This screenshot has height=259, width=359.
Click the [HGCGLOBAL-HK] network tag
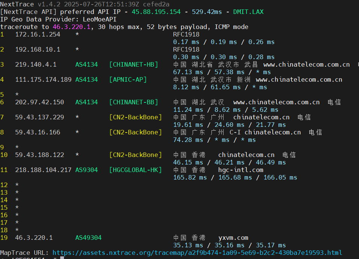coord(135,170)
